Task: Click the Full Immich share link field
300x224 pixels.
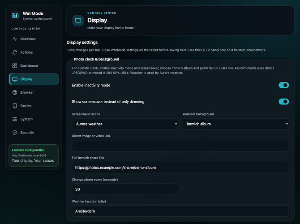Action: (x=180, y=168)
